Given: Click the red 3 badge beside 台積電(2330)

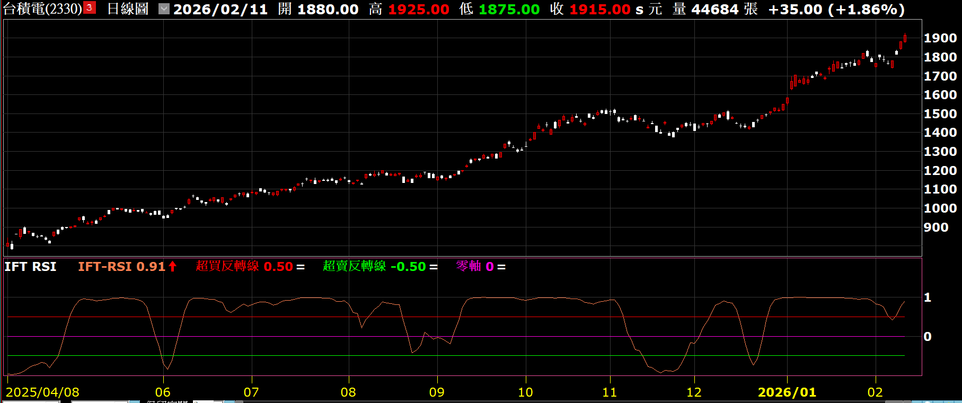Looking at the screenshot, I should click(x=90, y=8).
